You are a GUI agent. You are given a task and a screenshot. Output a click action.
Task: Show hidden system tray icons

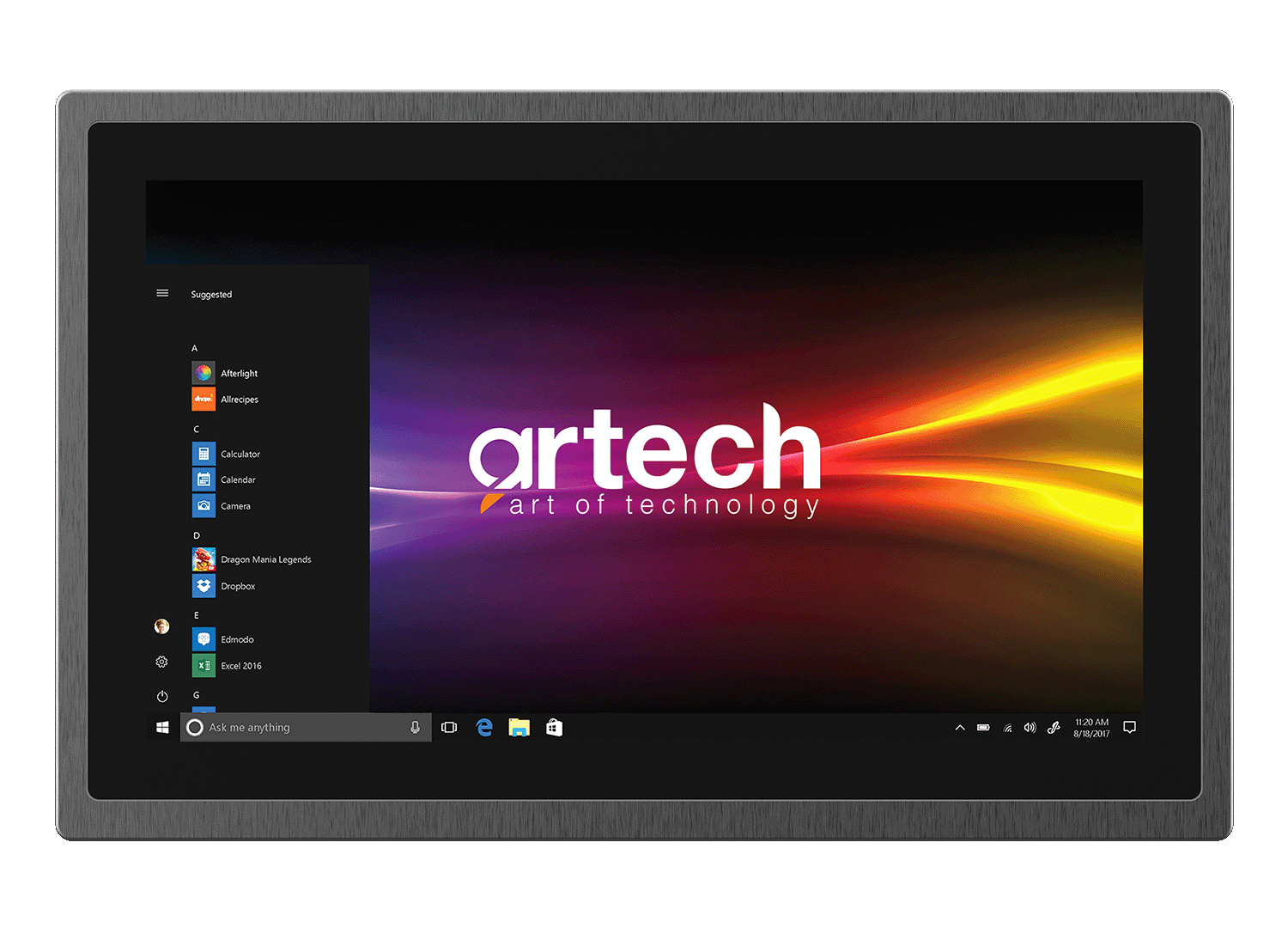tap(960, 728)
